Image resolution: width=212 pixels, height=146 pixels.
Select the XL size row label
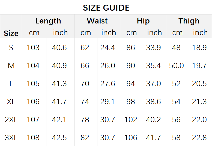click(x=11, y=102)
